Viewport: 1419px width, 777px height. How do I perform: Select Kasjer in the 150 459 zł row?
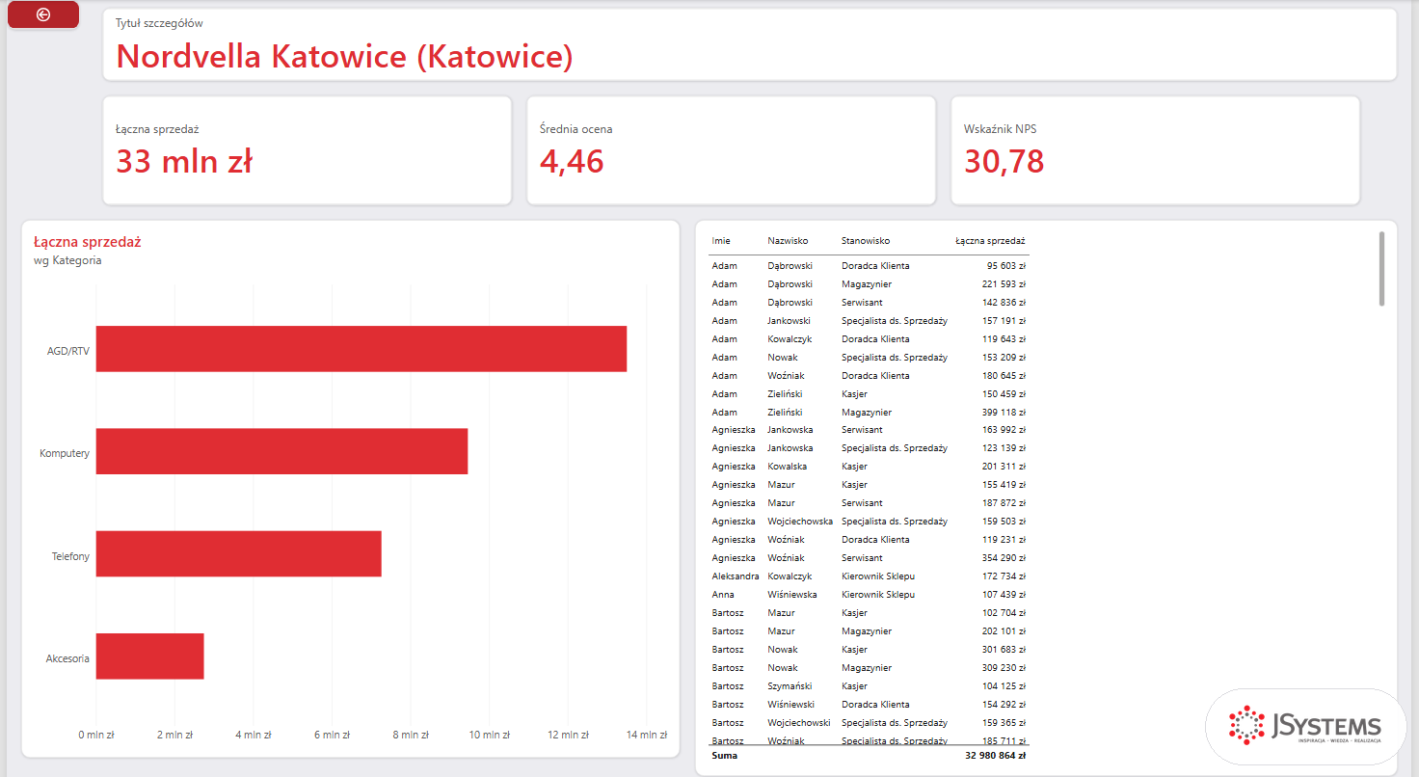coord(854,394)
